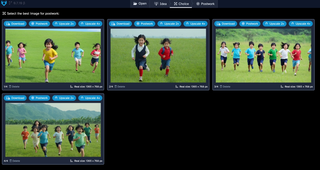
Task: Click 'Select the best image for postwork' heading
Action: click(33, 13)
